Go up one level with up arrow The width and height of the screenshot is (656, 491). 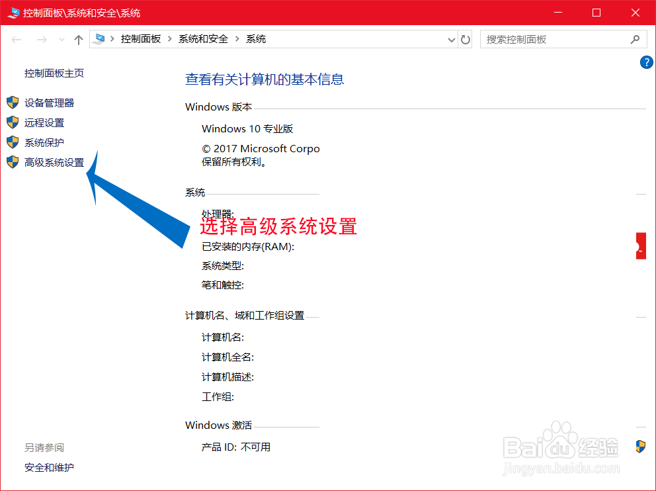79,40
